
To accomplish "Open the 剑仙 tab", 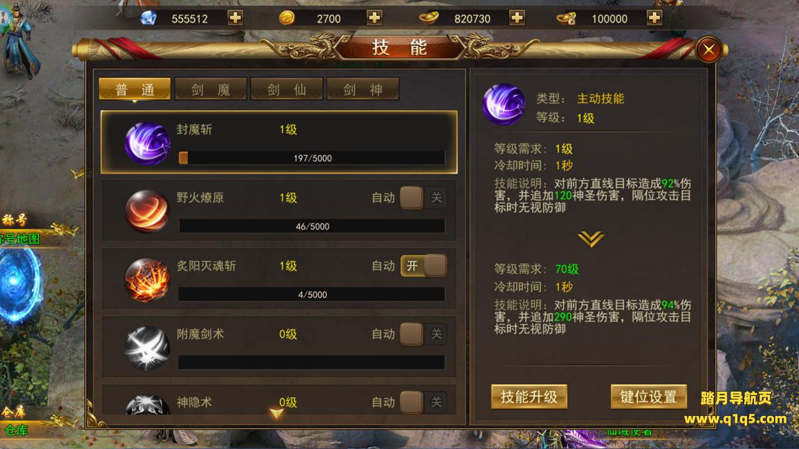I will pyautogui.click(x=287, y=89).
